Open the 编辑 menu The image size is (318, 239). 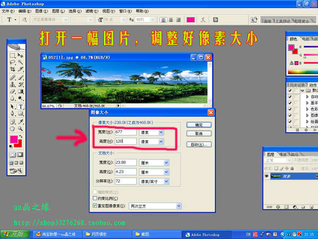click(x=25, y=11)
